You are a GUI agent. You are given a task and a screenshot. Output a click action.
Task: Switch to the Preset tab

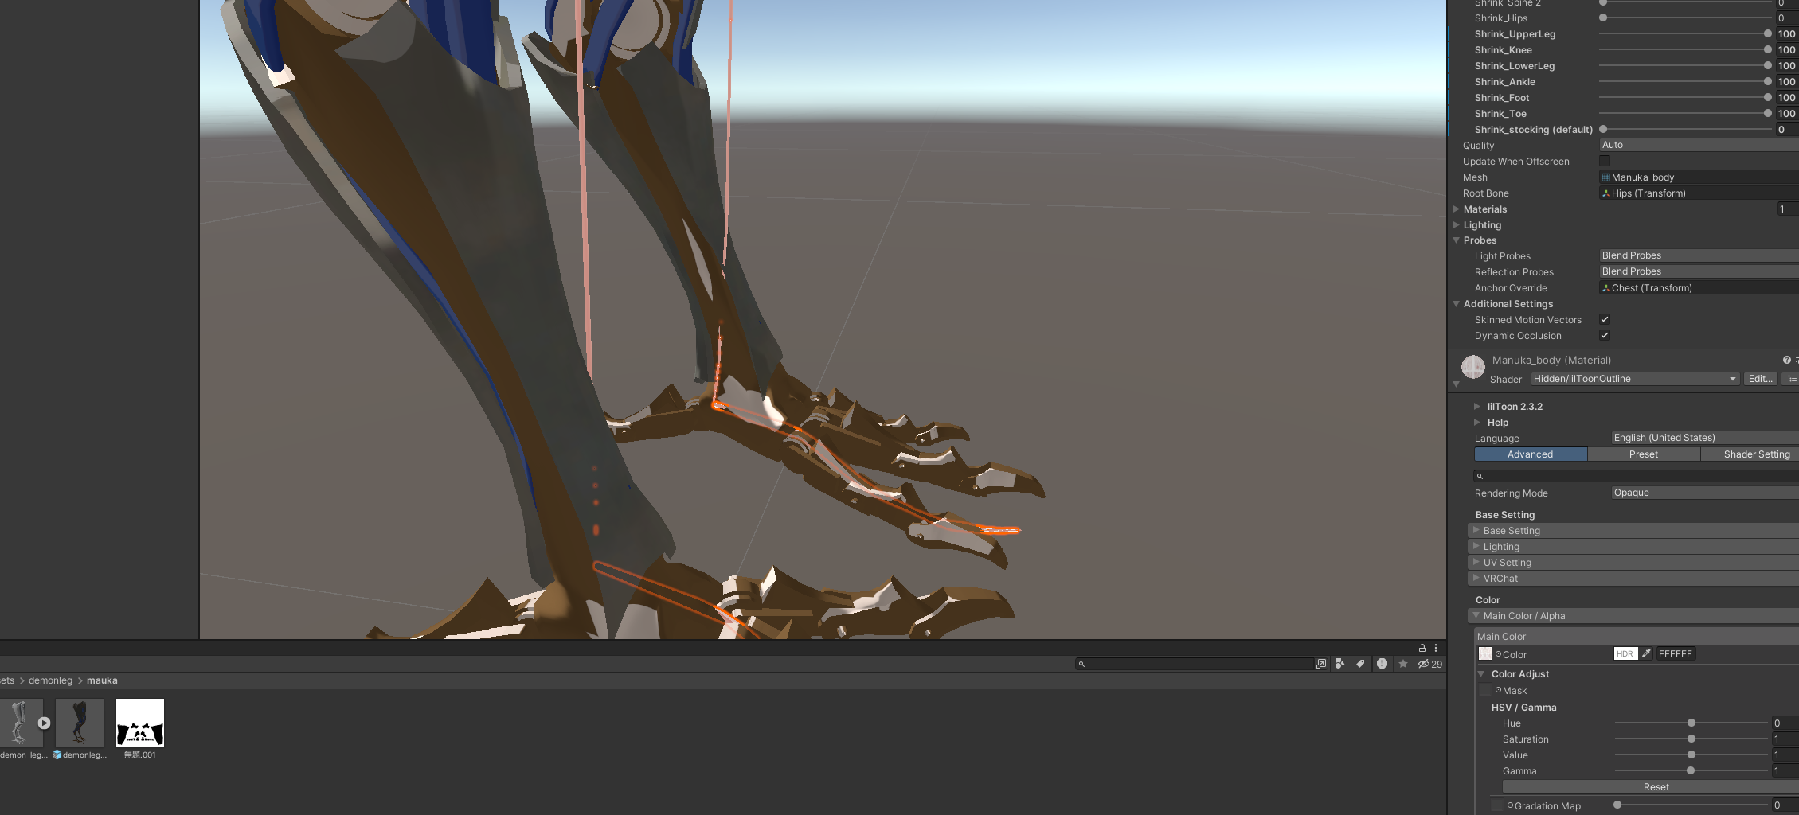(x=1644, y=454)
